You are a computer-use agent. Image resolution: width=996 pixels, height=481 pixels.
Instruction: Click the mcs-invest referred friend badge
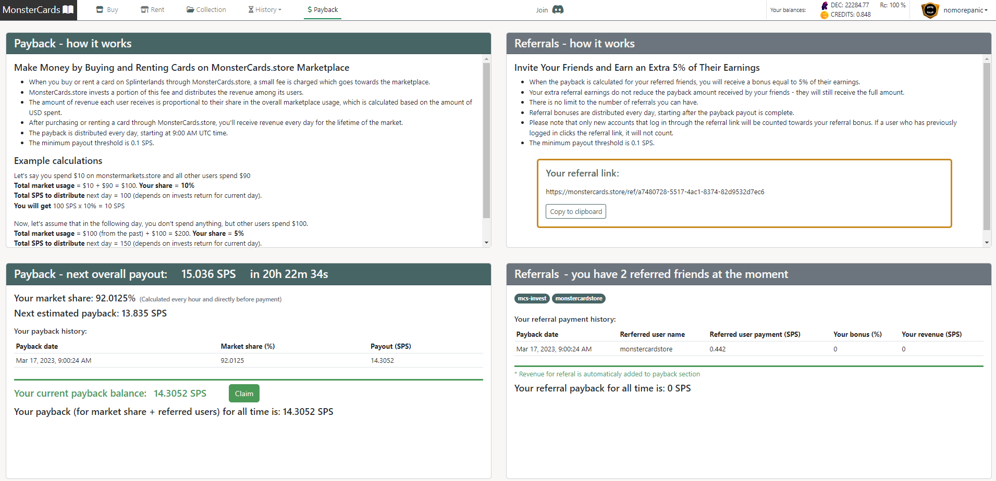tap(532, 298)
